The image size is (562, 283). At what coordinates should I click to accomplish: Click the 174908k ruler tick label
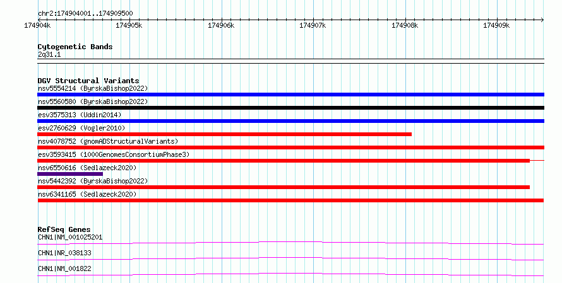pos(405,25)
